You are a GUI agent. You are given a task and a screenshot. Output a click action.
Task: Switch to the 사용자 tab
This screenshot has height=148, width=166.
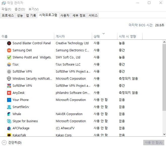click(65, 15)
